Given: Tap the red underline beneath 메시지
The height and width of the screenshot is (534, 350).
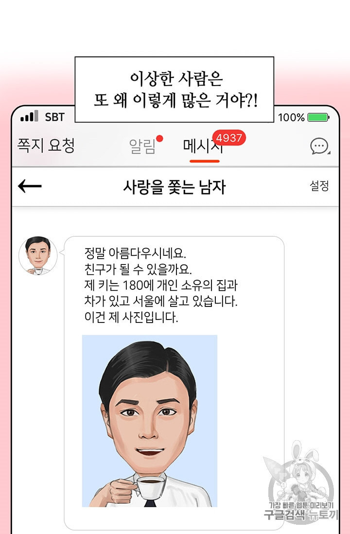Looking at the screenshot, I should tap(205, 161).
